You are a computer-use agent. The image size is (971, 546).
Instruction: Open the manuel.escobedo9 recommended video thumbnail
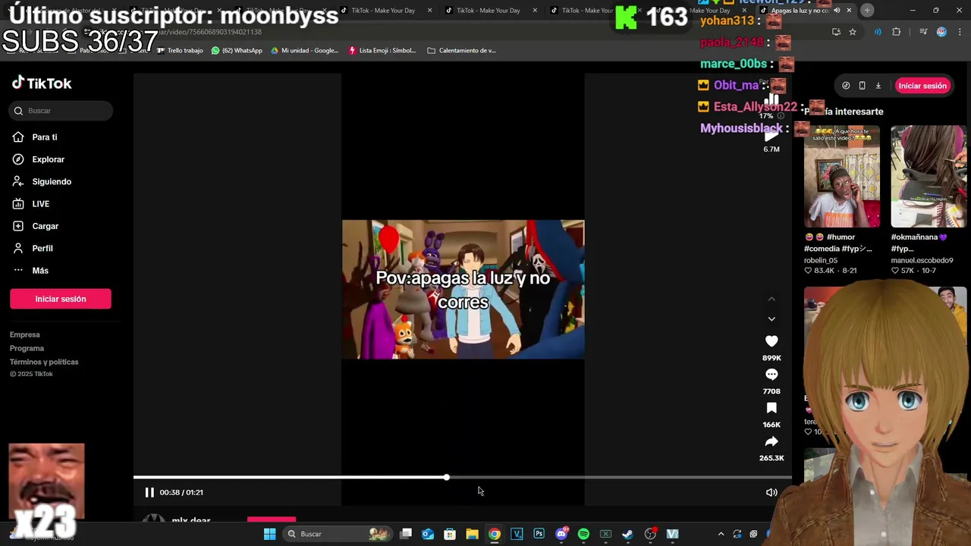click(x=929, y=177)
